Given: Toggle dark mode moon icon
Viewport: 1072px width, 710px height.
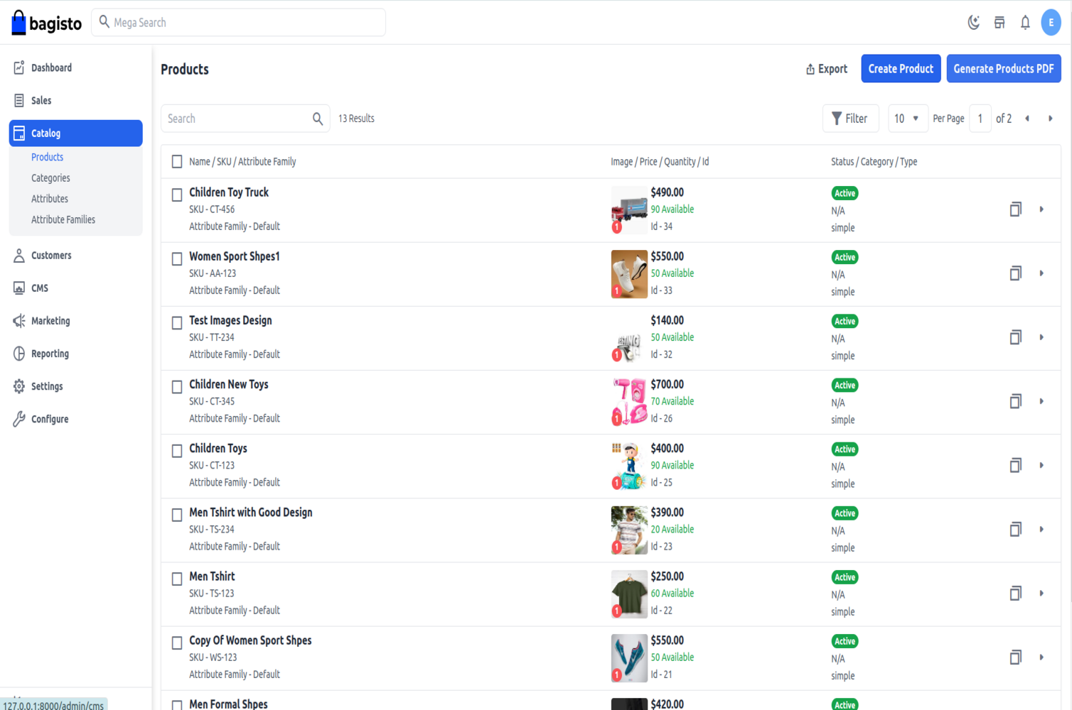Looking at the screenshot, I should [x=974, y=23].
